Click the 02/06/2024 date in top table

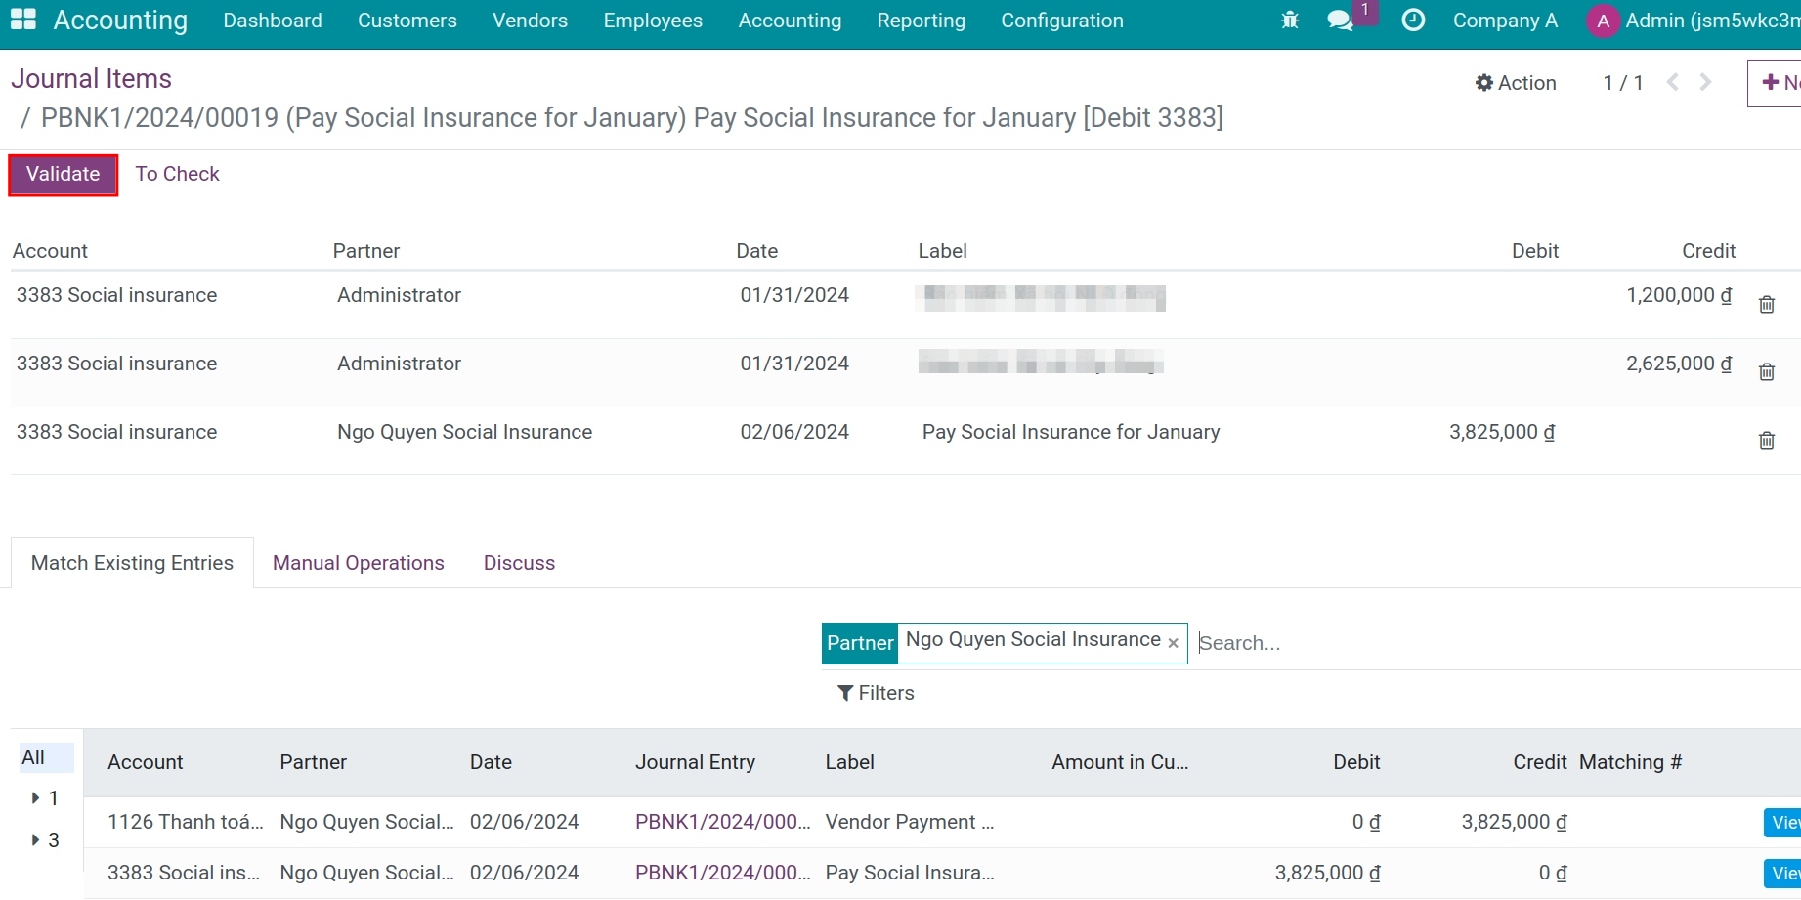(x=794, y=432)
